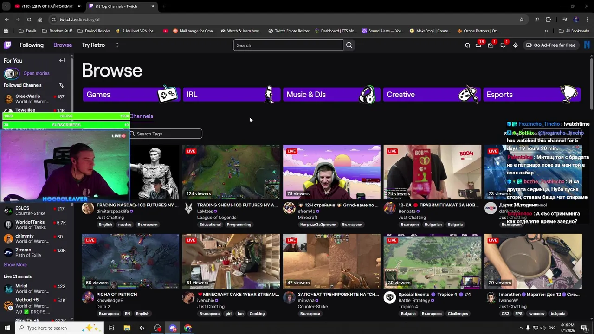The height and width of the screenshot is (334, 594).
Task: Click Open stories link
Action: pyautogui.click(x=36, y=73)
